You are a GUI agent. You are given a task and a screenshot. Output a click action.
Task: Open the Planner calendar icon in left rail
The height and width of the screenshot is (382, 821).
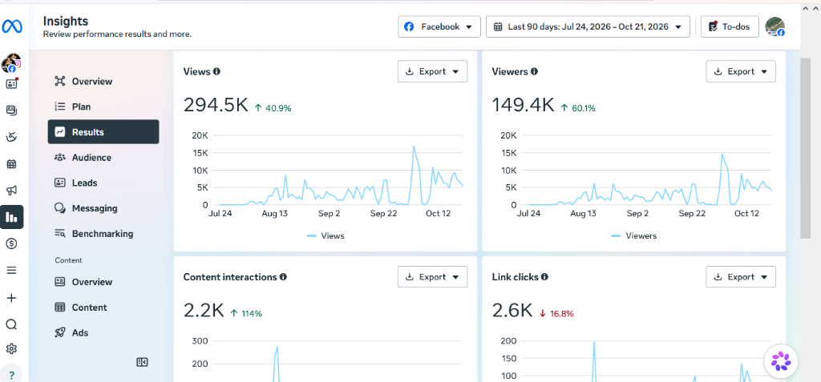point(11,164)
